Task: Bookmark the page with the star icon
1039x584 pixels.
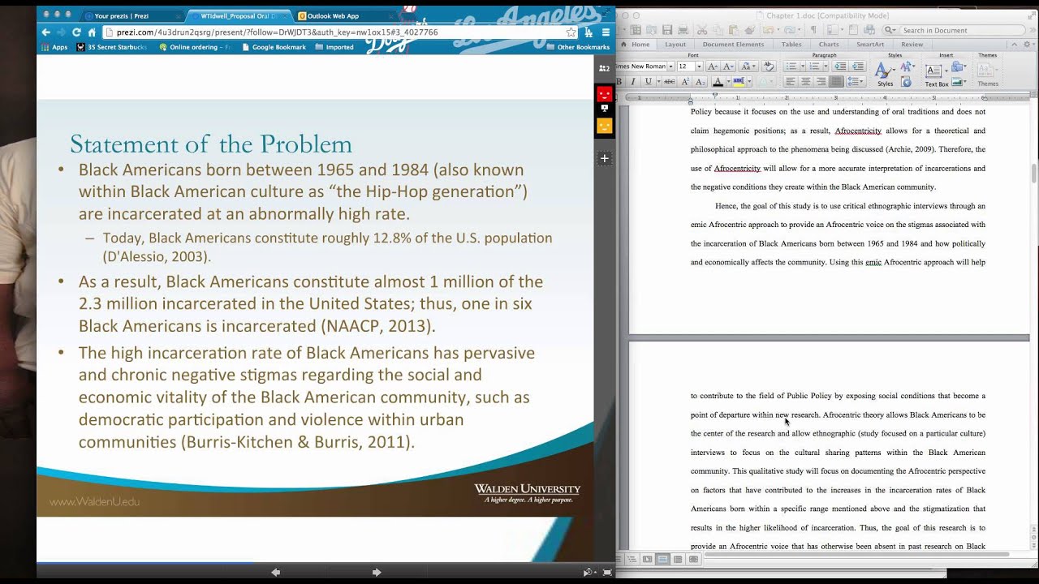Action: coord(571,32)
